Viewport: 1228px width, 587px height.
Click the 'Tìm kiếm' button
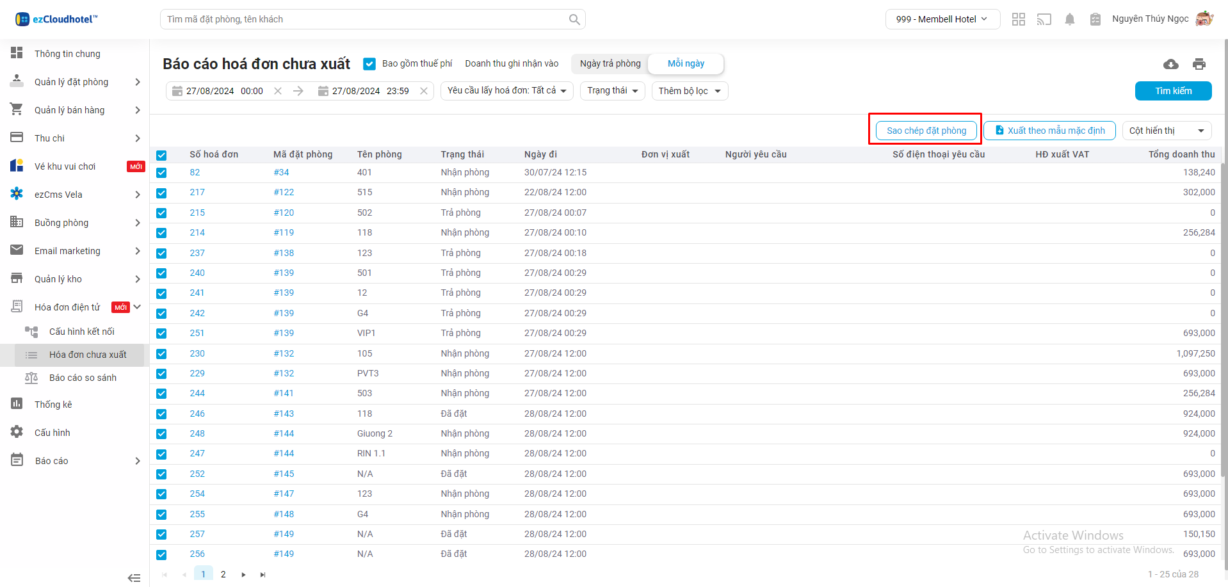click(x=1173, y=91)
